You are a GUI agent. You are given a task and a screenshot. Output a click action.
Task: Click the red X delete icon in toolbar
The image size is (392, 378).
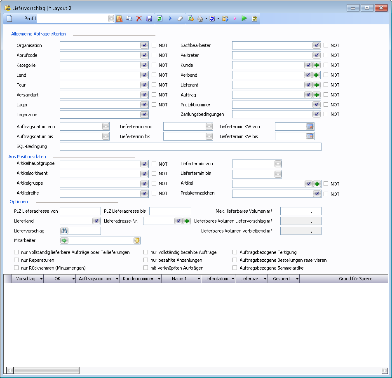tap(139, 19)
